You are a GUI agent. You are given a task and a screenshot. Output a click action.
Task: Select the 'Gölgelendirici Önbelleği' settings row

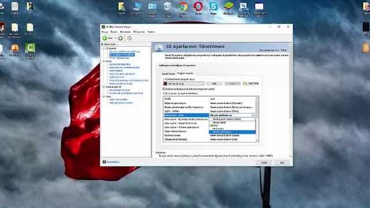click(210, 139)
